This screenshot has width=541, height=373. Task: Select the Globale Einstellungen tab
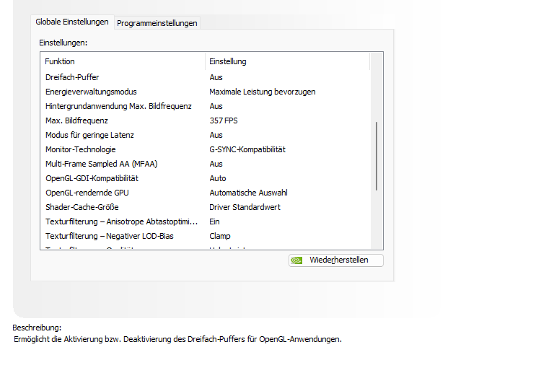coord(72,22)
